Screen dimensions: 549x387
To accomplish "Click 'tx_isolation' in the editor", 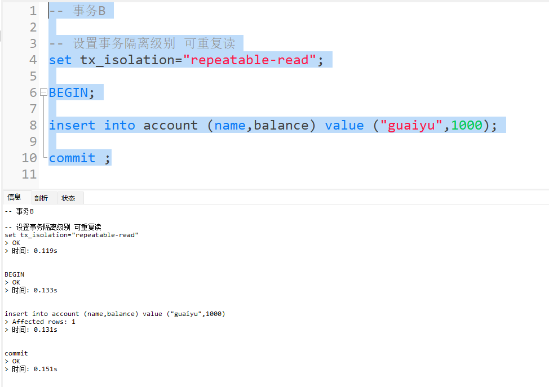I will [x=127, y=60].
